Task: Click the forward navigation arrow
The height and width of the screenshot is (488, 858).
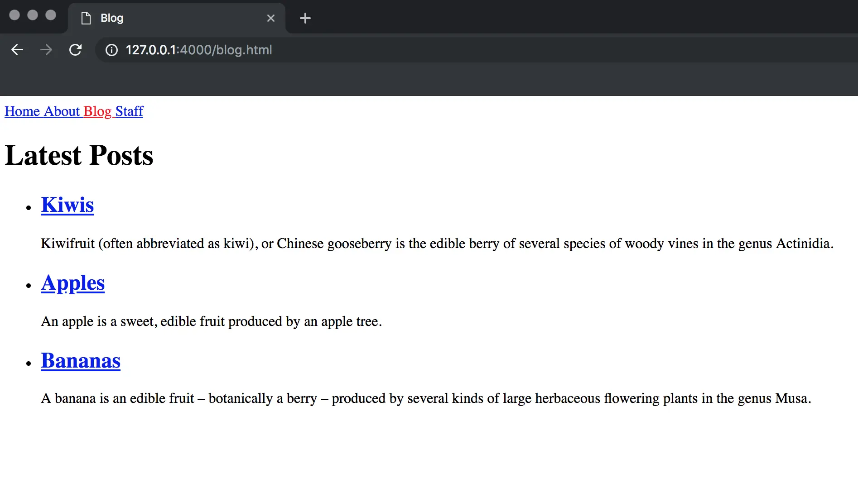Action: (46, 50)
